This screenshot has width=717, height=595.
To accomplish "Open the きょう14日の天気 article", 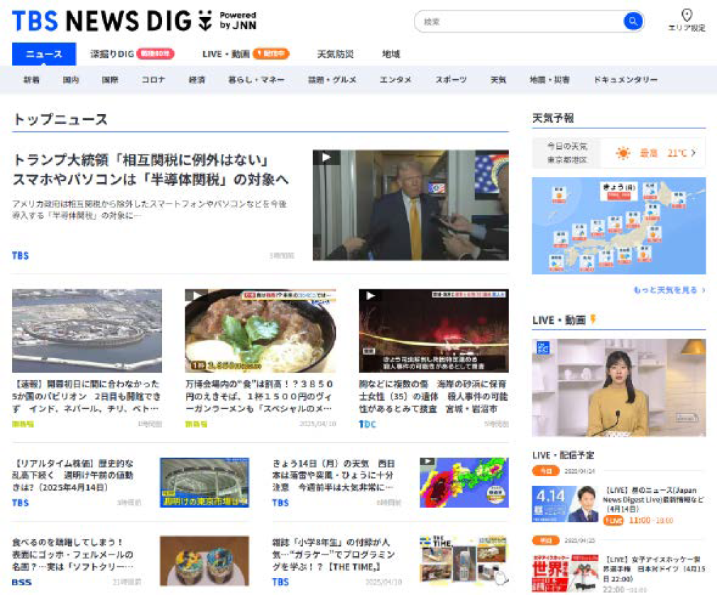I will point(334,475).
